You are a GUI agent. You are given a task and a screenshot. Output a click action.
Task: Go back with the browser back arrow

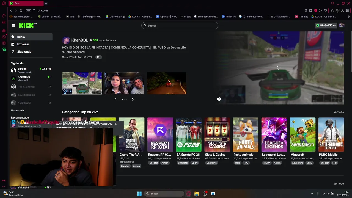11,10
